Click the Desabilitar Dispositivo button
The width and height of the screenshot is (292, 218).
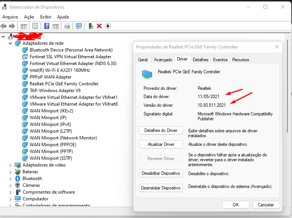tap(161, 173)
